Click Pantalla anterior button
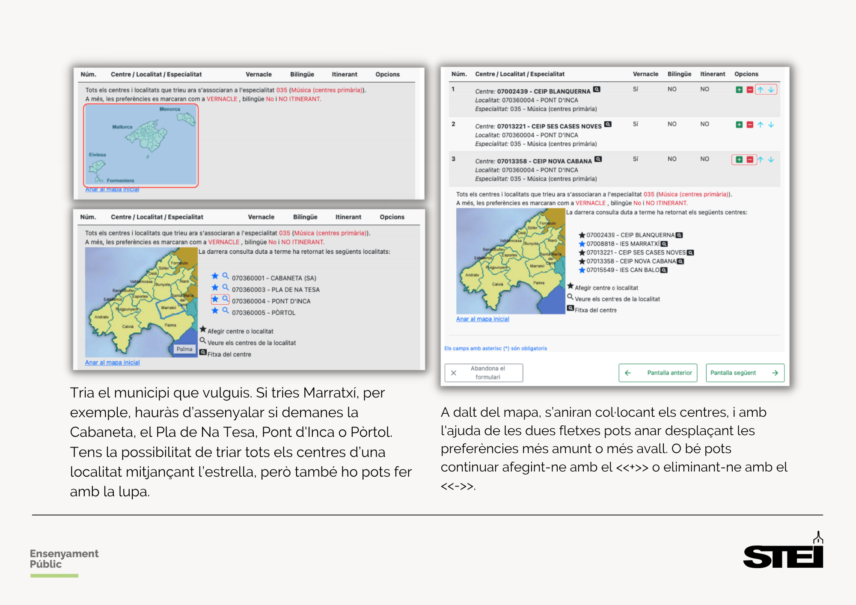This screenshot has width=856, height=605. pos(658,373)
